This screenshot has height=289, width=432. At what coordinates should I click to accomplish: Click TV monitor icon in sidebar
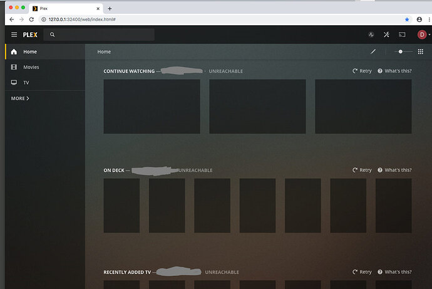coord(14,83)
